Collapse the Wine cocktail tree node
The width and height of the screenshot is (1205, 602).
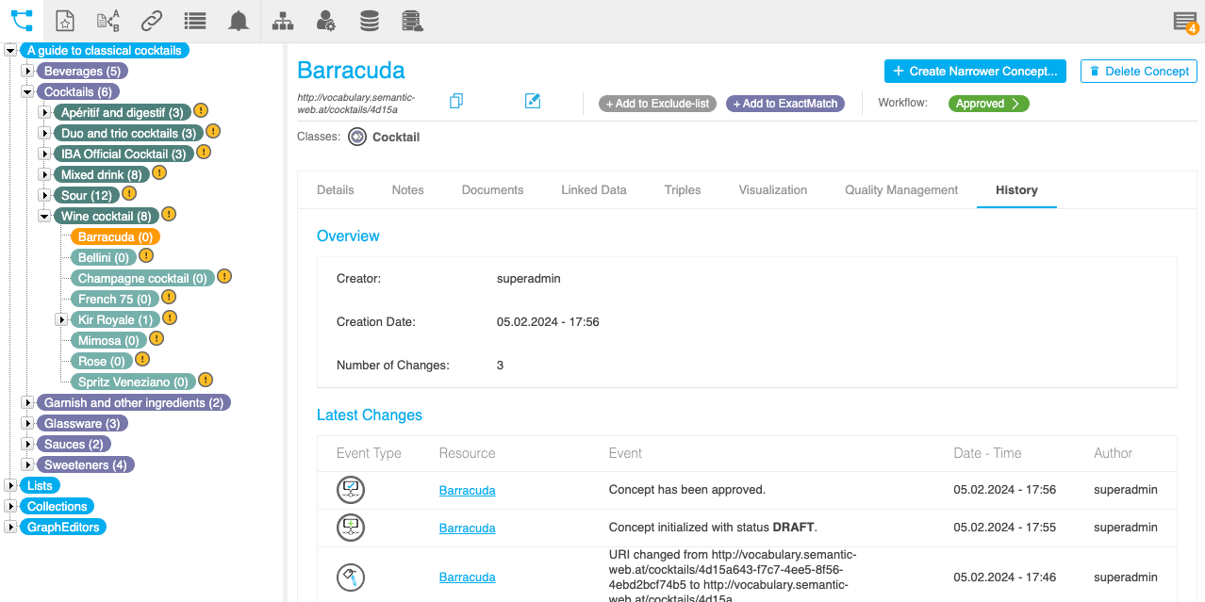coord(44,217)
